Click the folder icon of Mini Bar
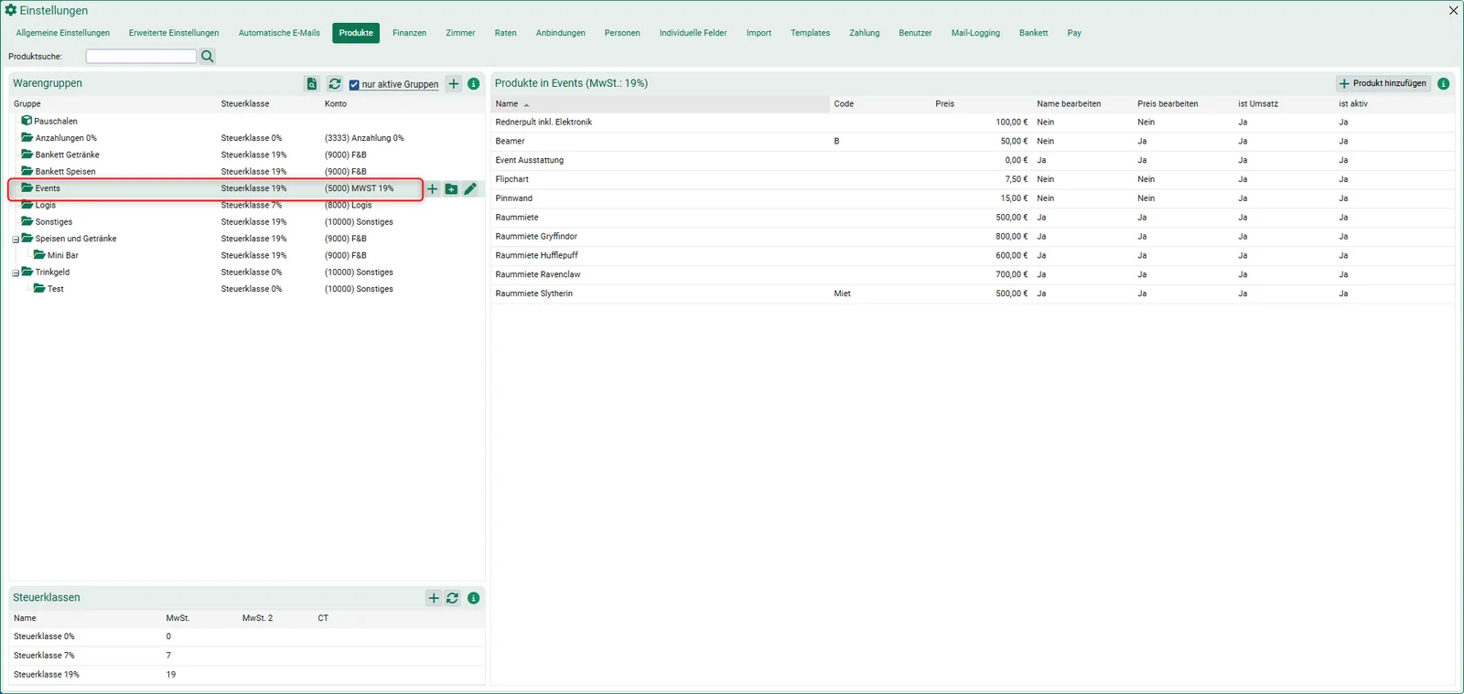 [39, 255]
